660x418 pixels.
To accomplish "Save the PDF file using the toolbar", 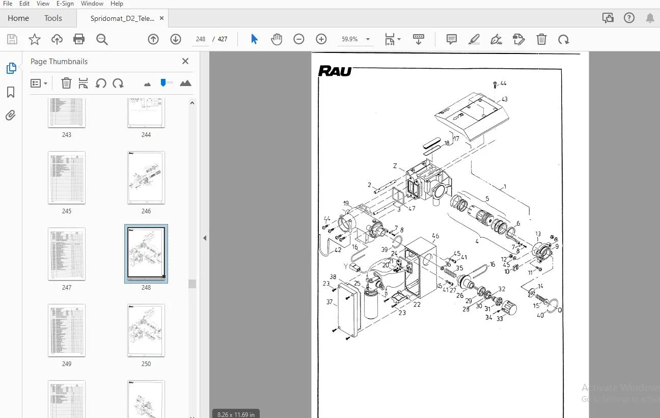I will (x=12, y=39).
